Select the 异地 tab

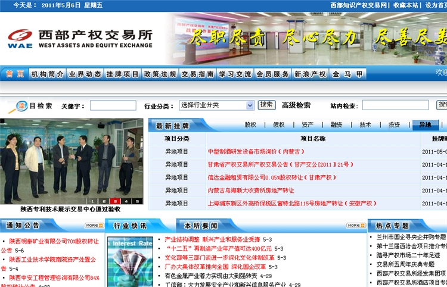pyautogui.click(x=426, y=125)
